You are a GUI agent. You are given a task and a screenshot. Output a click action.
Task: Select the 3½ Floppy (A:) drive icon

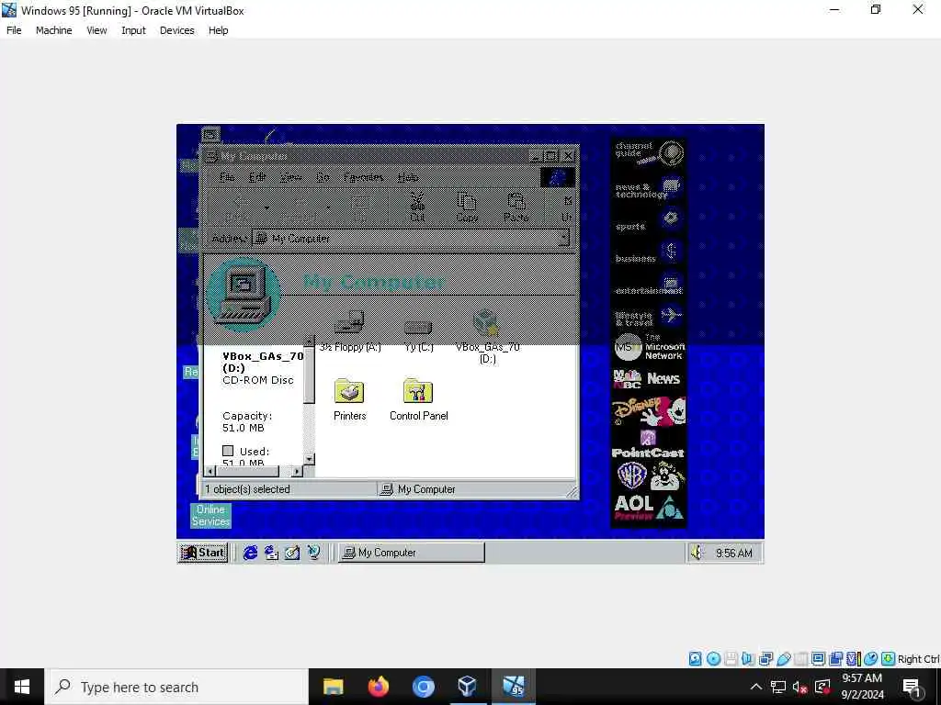click(350, 330)
